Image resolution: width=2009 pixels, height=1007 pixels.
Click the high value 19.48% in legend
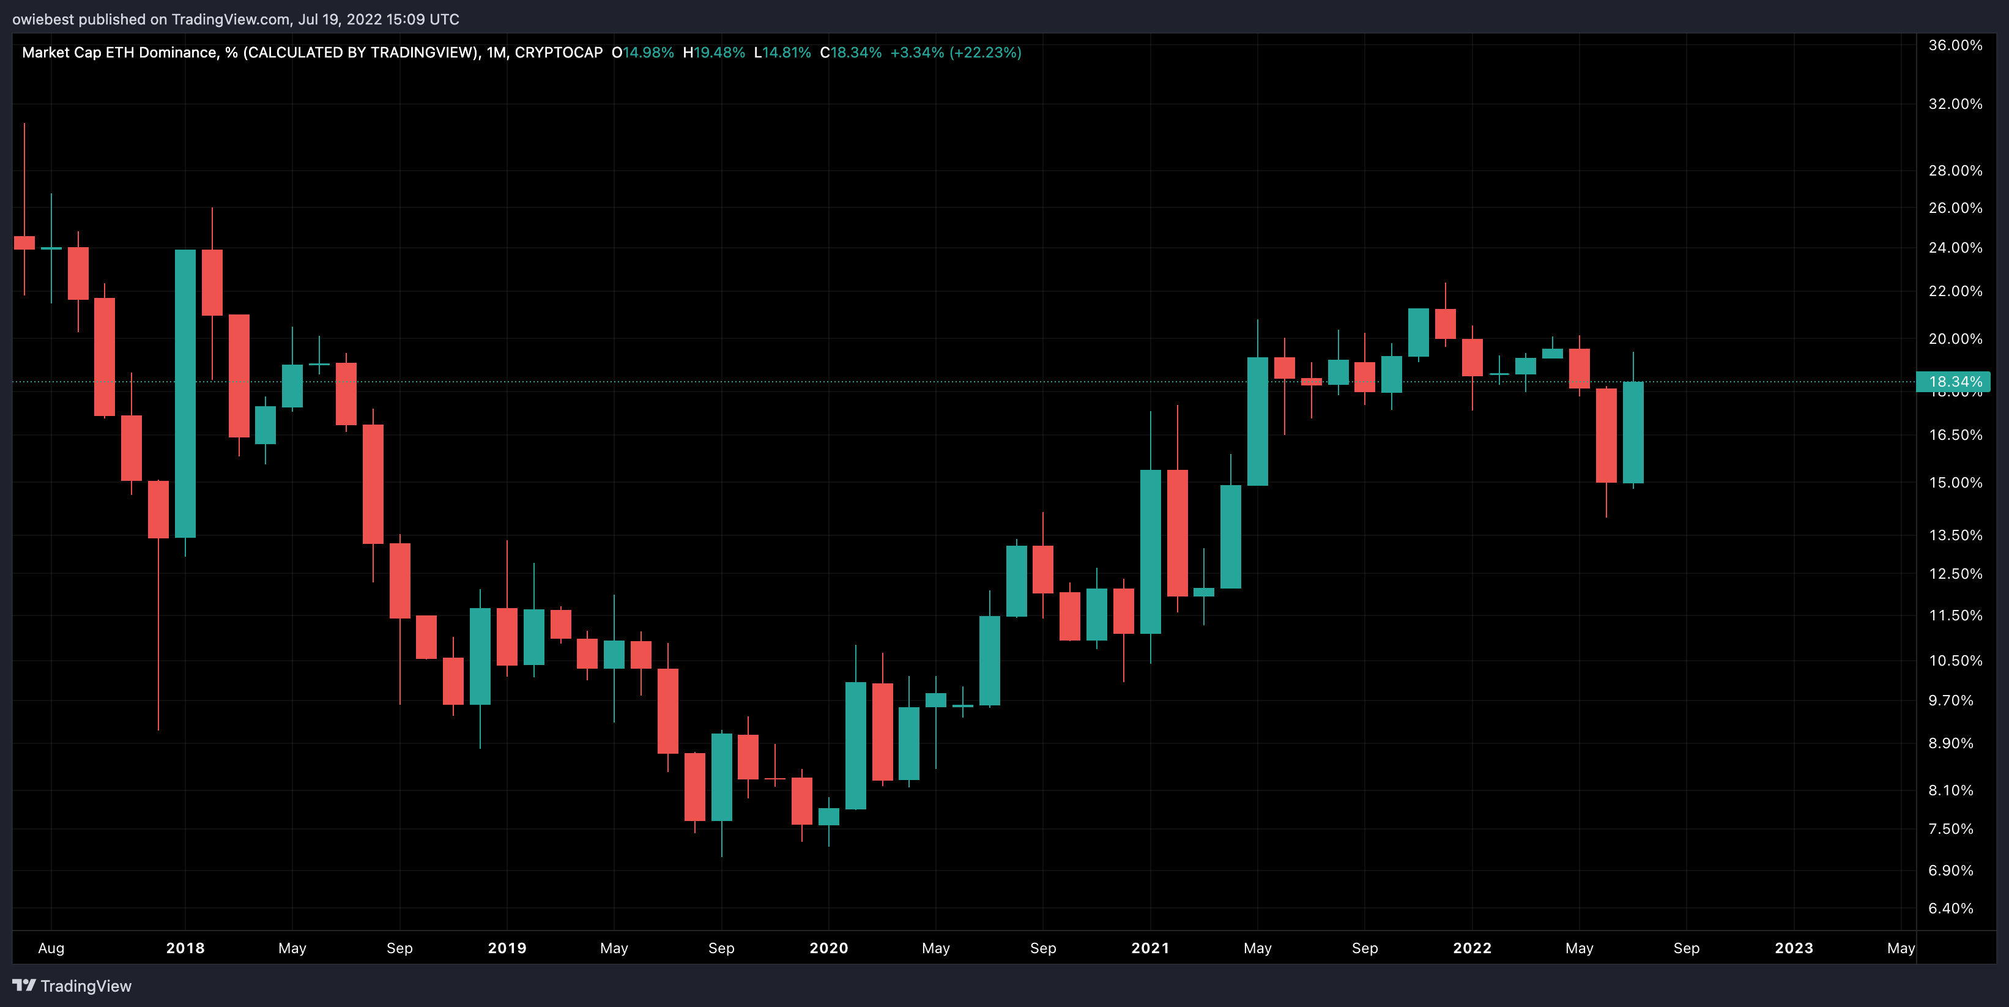[x=719, y=52]
